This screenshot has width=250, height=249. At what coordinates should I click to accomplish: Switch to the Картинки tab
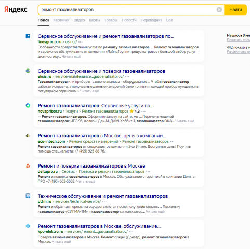pos(61,20)
